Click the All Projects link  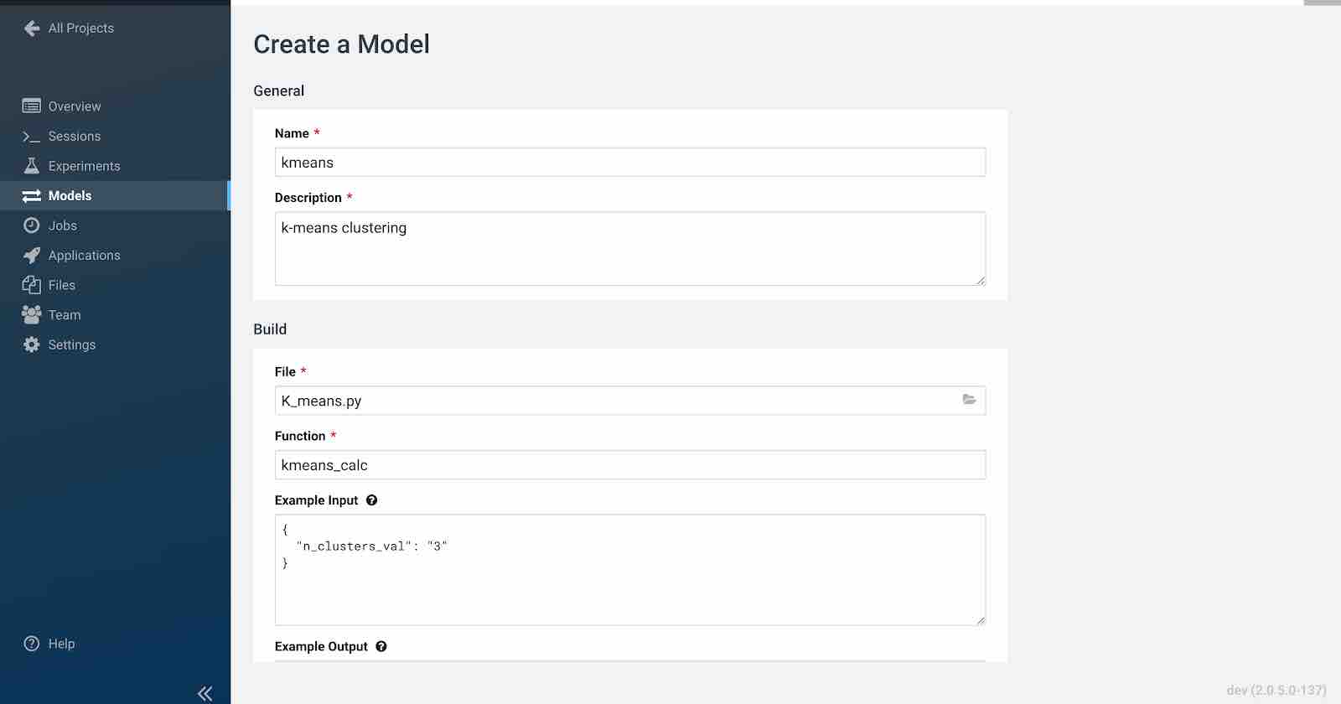(x=81, y=28)
